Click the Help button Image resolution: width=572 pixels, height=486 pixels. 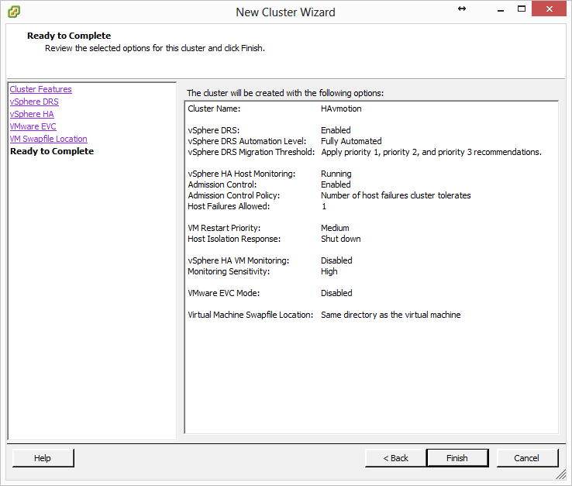(43, 458)
